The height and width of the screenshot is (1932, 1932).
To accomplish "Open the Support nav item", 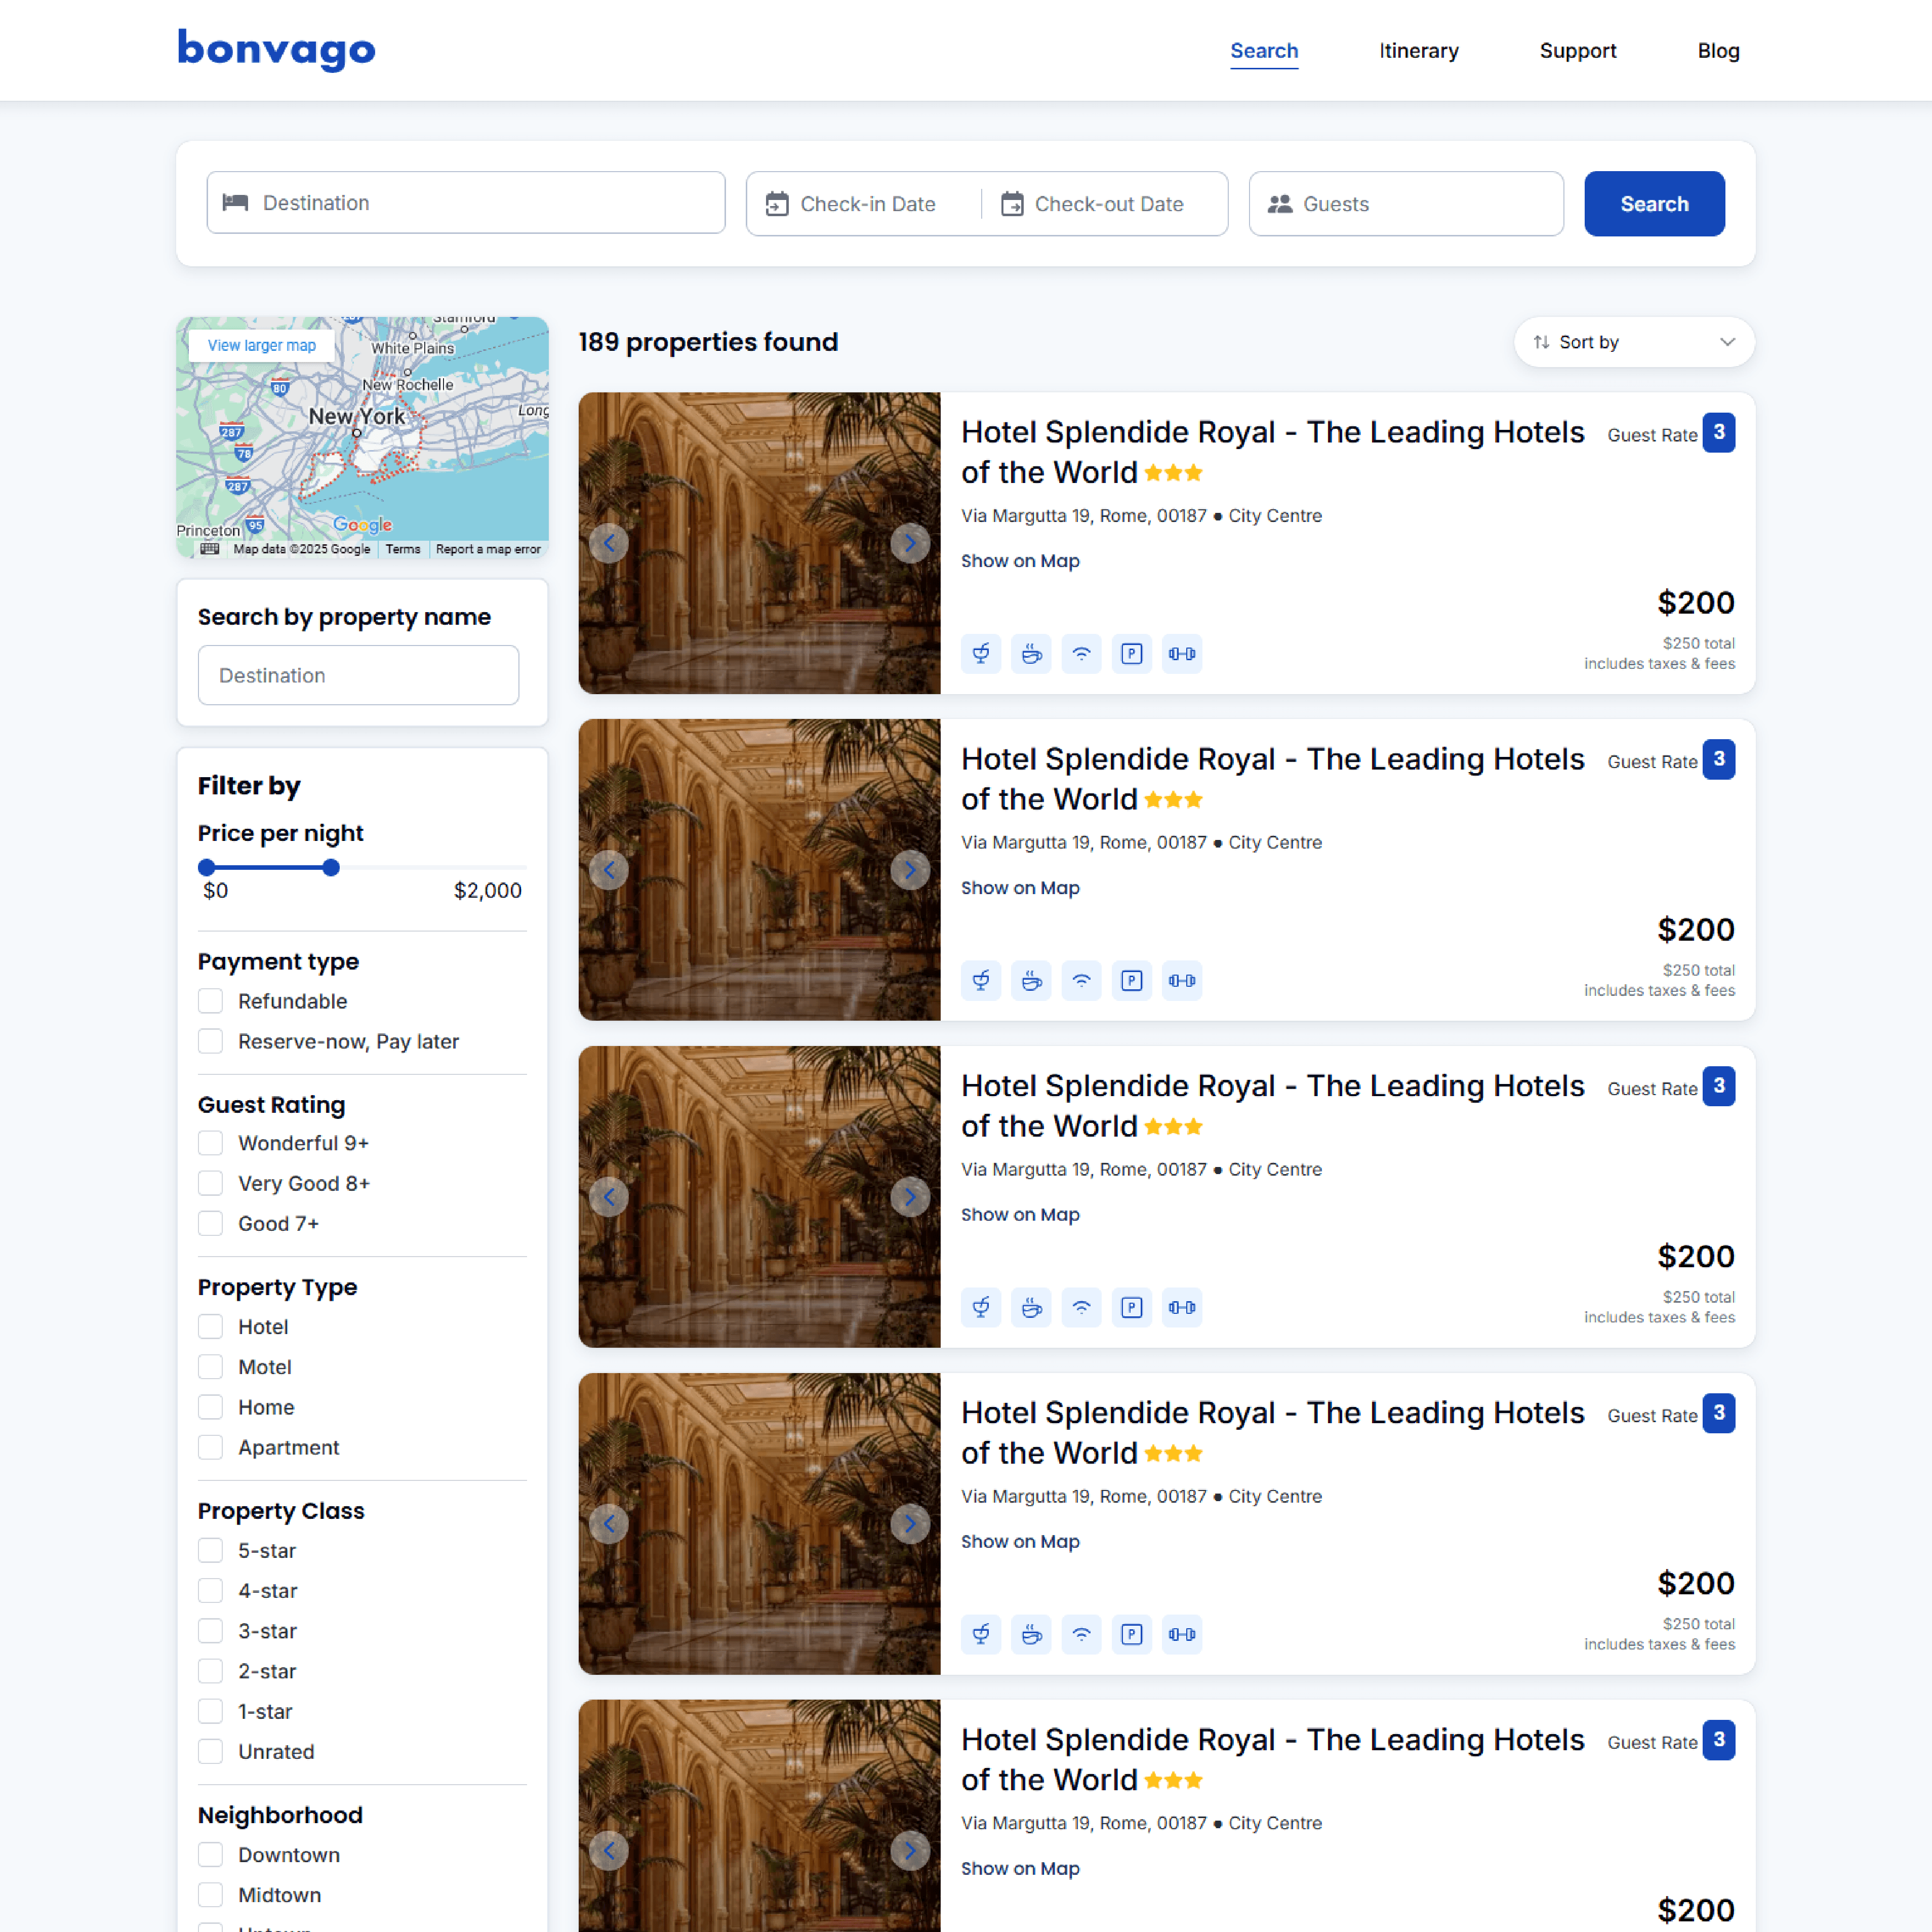I will pyautogui.click(x=1577, y=51).
